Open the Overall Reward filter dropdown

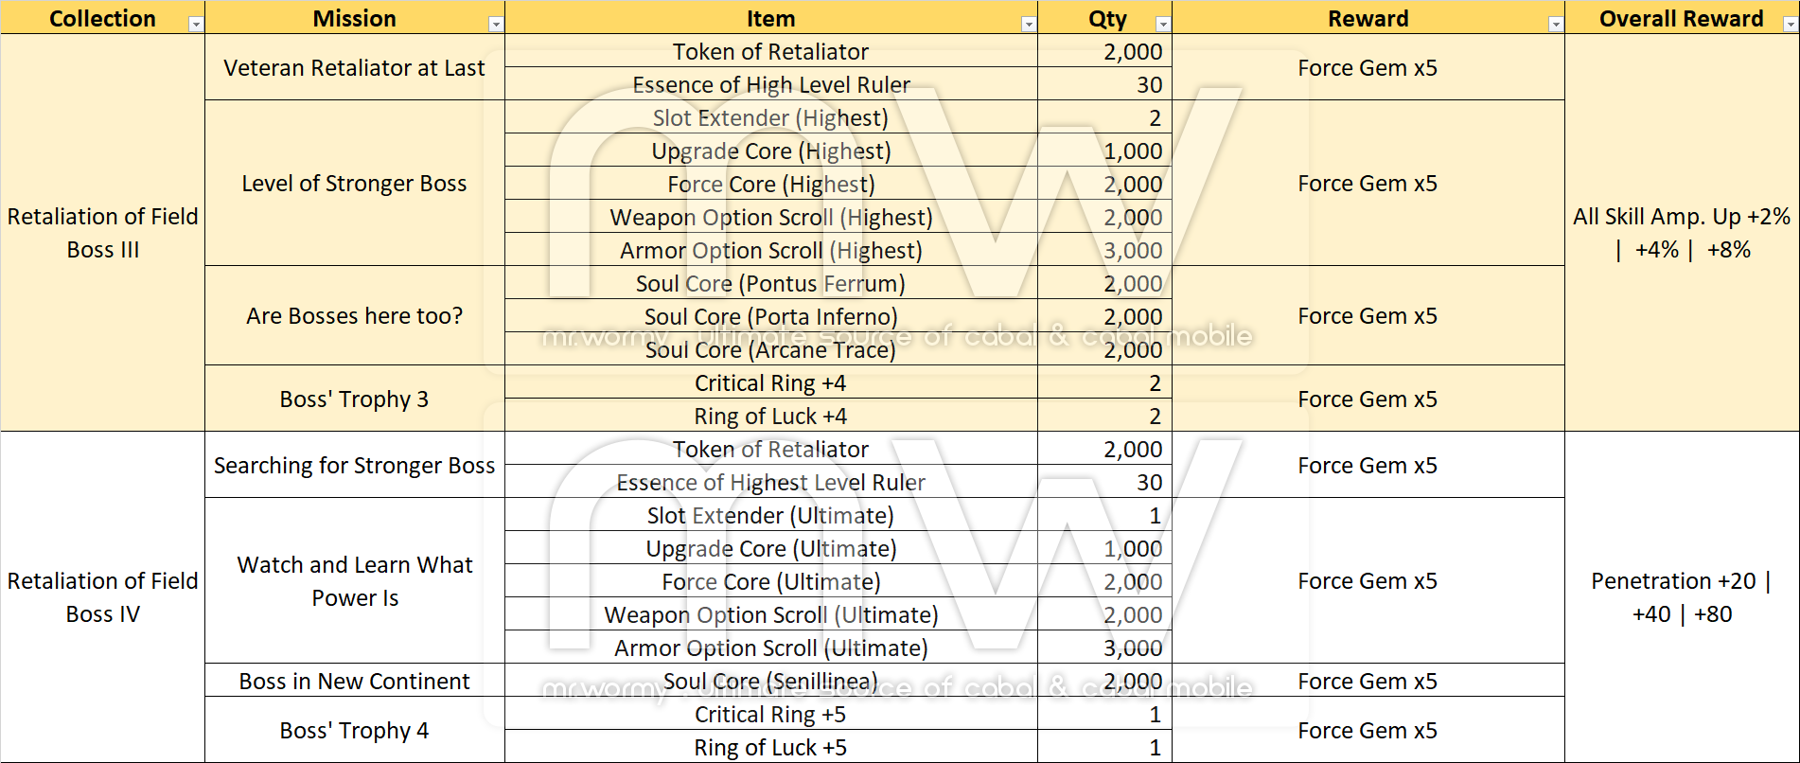1790,25
